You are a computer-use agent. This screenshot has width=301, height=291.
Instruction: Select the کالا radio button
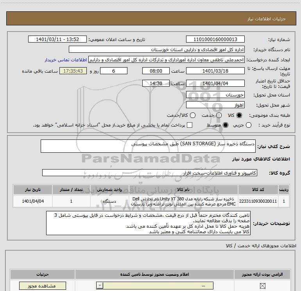pos(239,115)
